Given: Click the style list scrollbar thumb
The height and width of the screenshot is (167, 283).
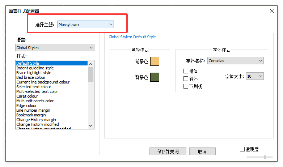Looking at the screenshot, I should (91, 74).
